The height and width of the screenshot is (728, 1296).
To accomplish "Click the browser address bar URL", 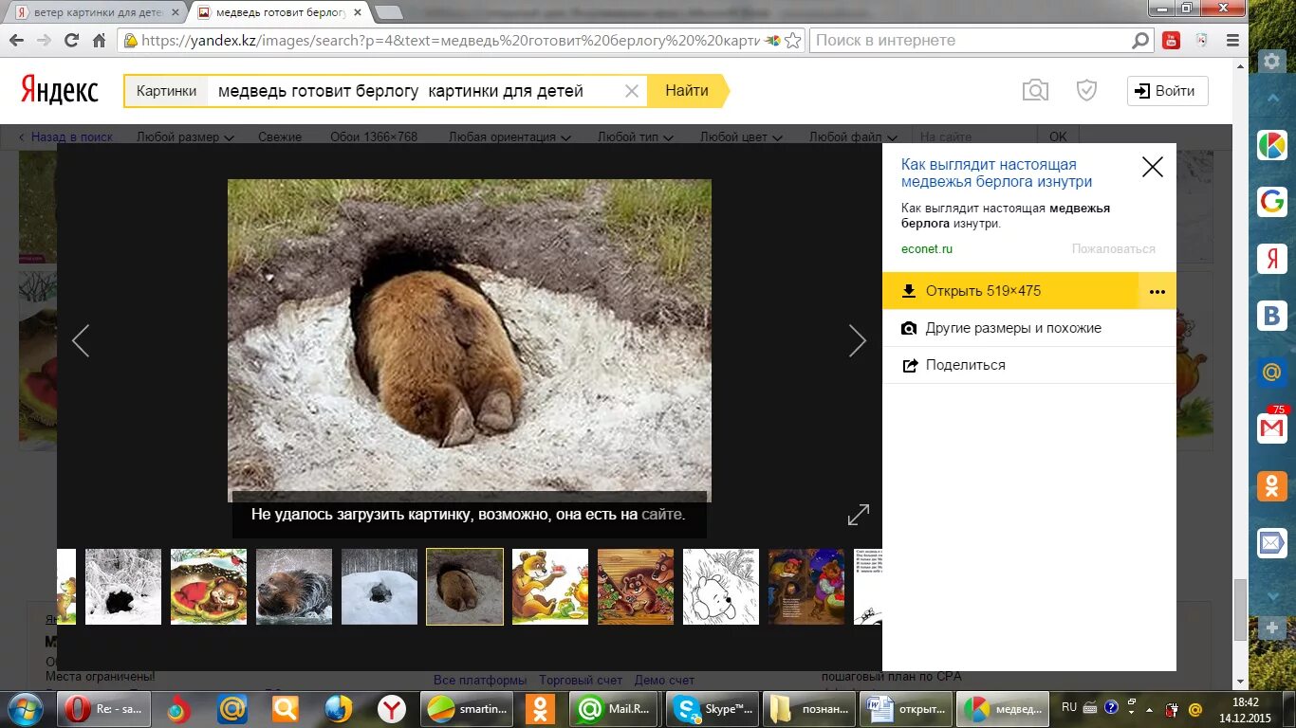I will [x=450, y=41].
